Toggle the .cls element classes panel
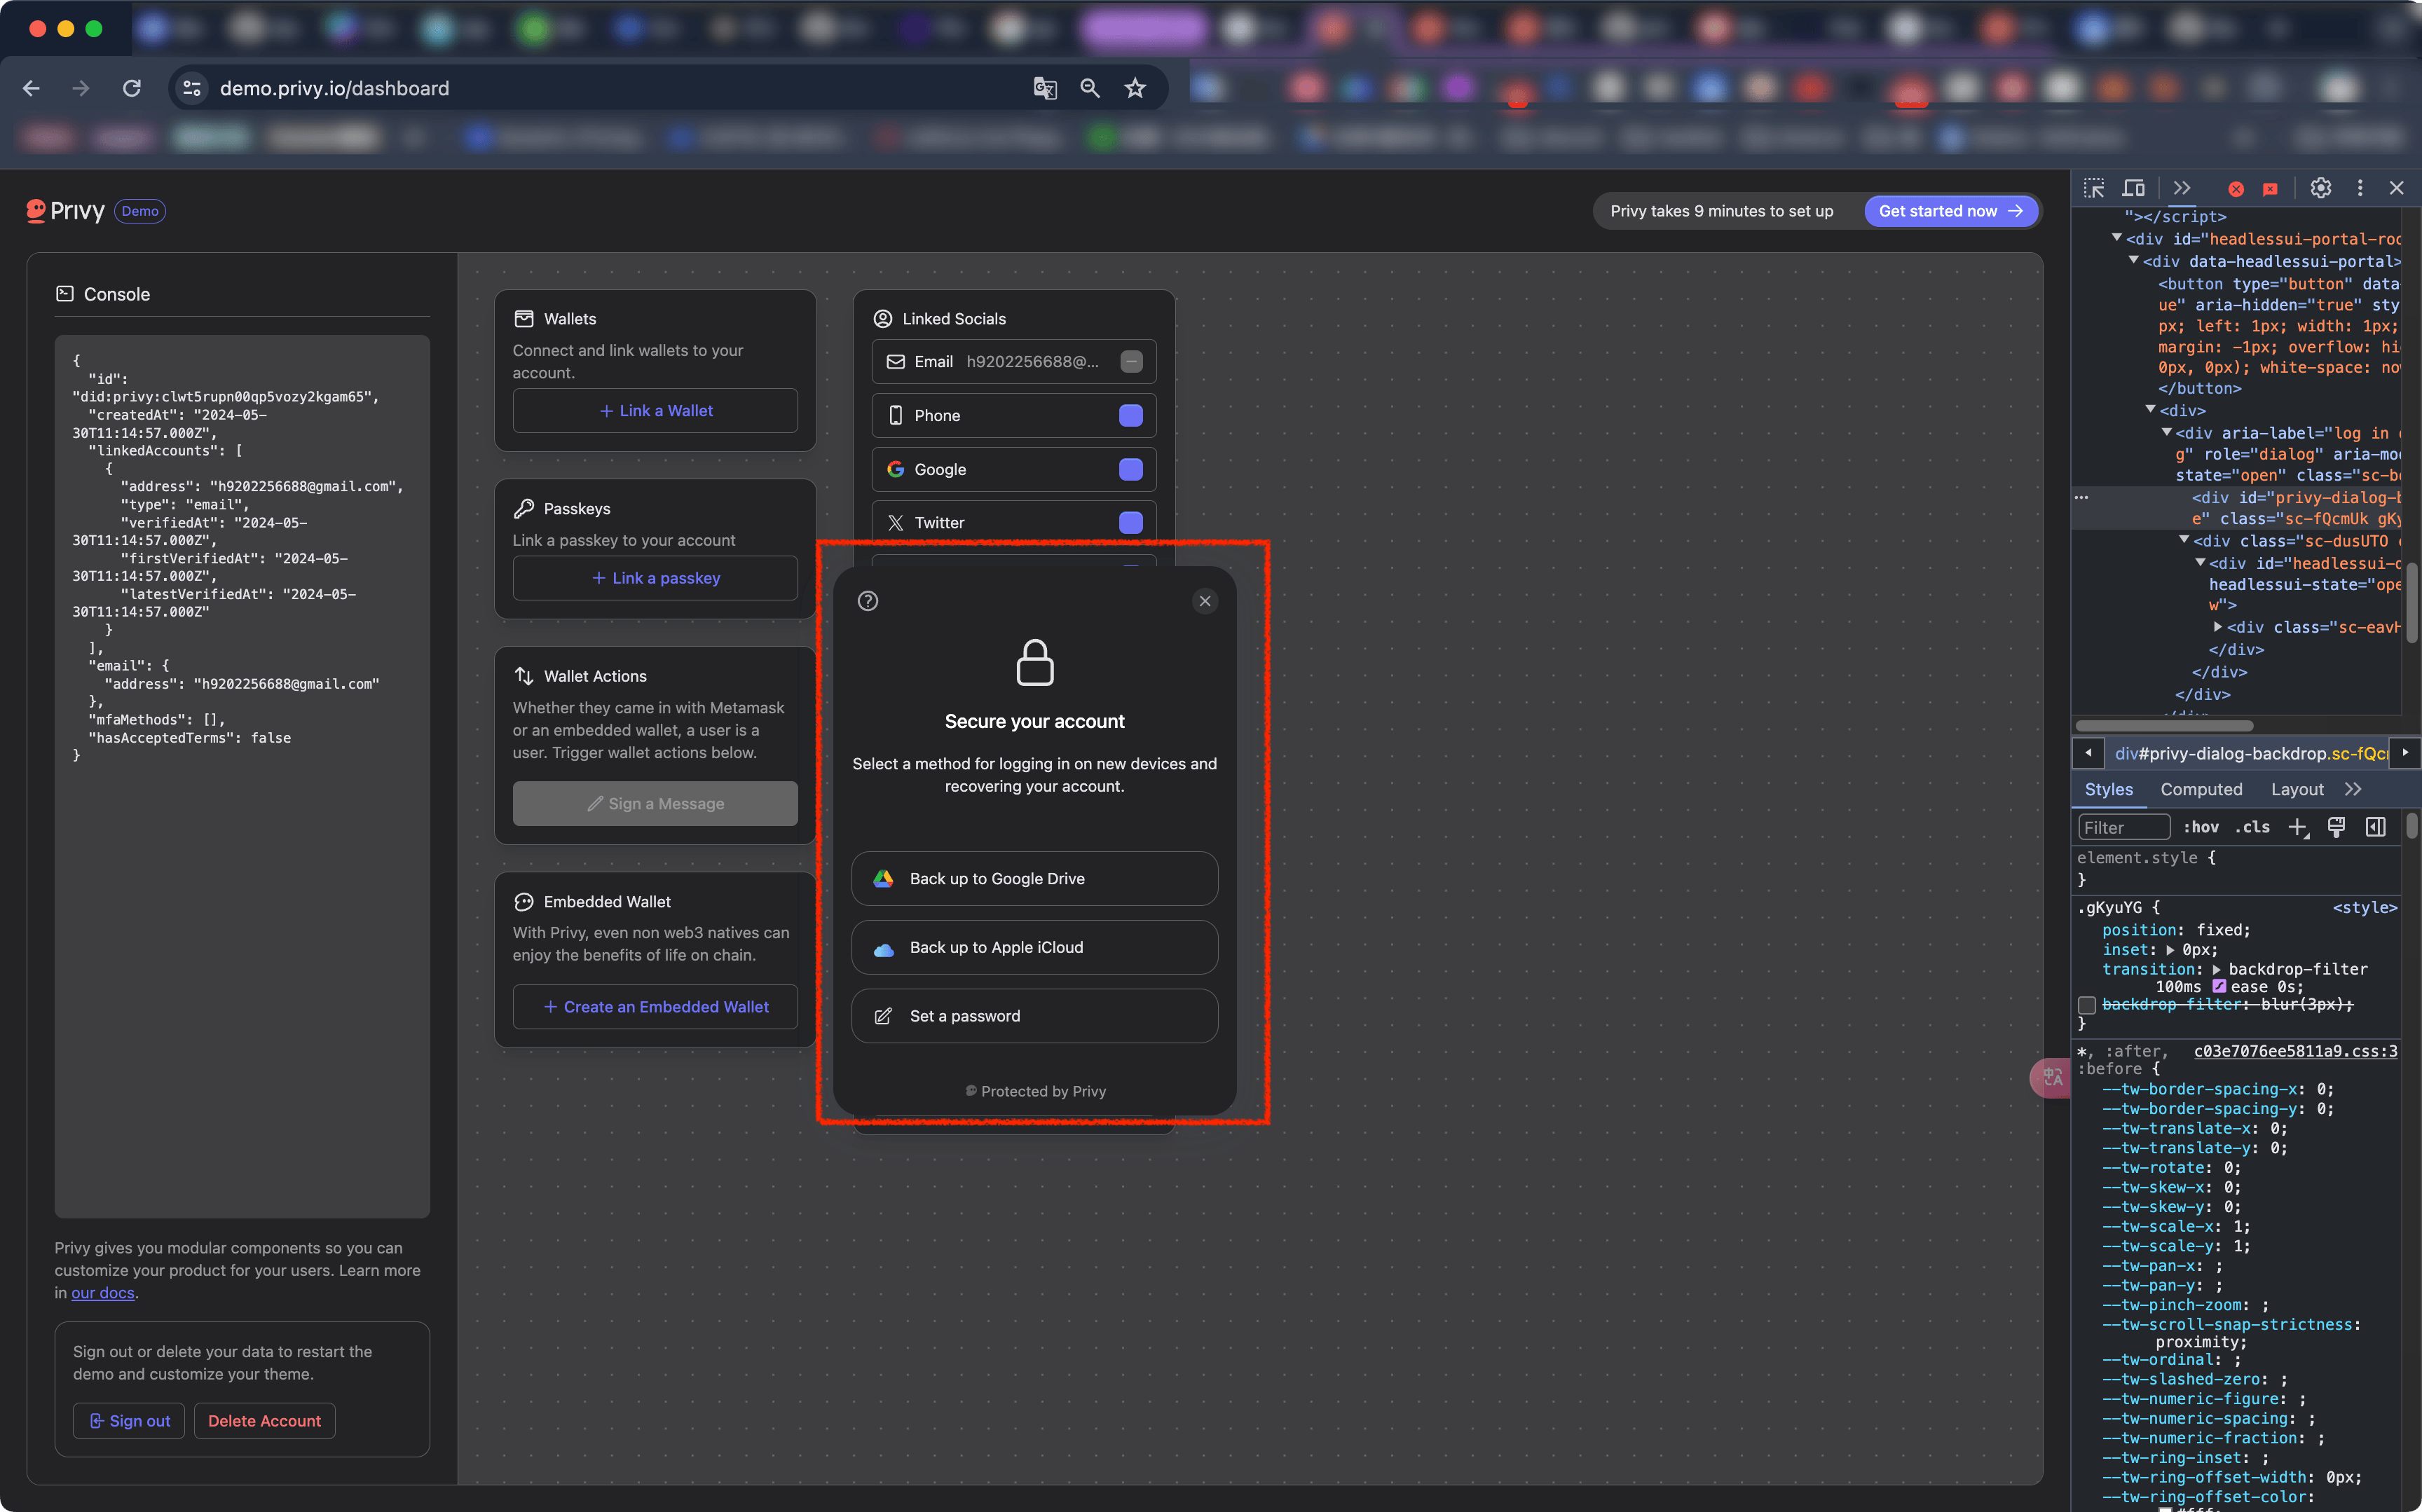The image size is (2422, 1512). [x=2252, y=827]
